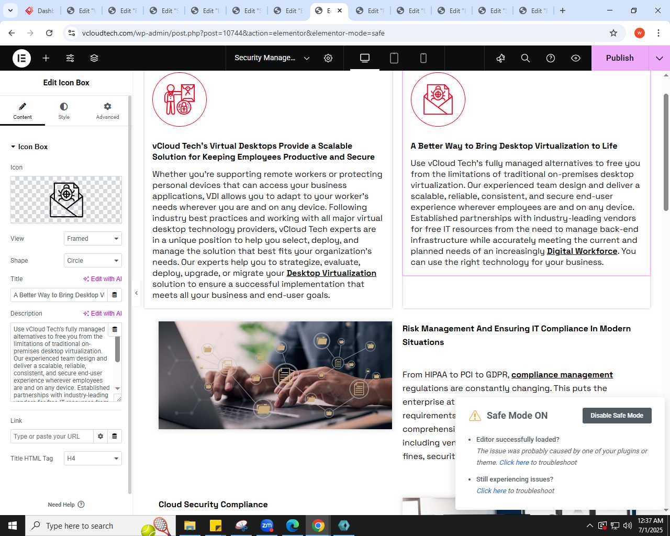Click the taskbar search box
Screen dimensions: 670x536
100,526
